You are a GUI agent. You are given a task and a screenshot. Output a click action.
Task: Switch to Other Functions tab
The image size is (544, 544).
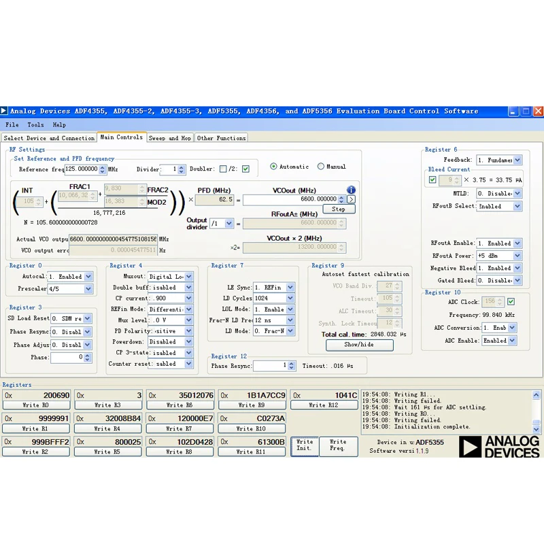(x=221, y=138)
